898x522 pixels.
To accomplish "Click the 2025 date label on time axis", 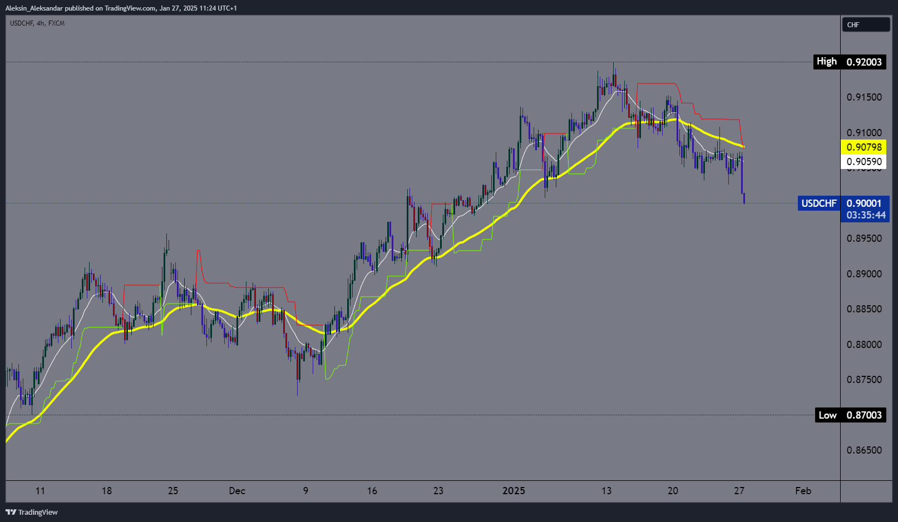I will (x=514, y=491).
